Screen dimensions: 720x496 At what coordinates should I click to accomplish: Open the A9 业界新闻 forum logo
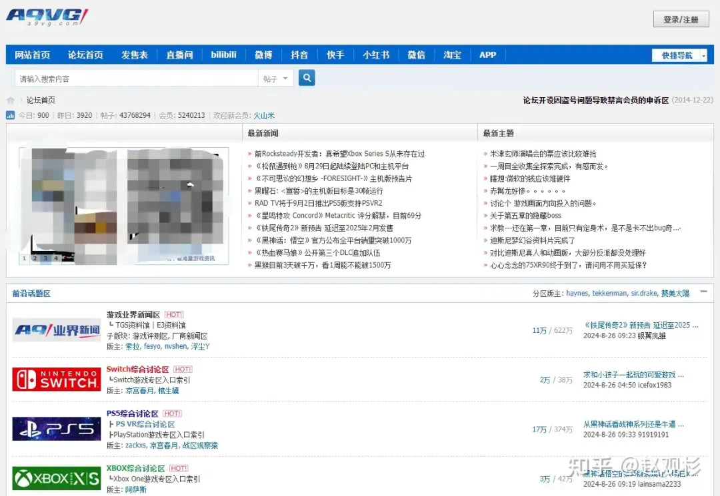(57, 330)
